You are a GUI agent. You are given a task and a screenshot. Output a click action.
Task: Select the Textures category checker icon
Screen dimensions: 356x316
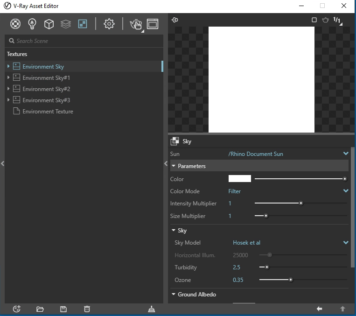(83, 24)
